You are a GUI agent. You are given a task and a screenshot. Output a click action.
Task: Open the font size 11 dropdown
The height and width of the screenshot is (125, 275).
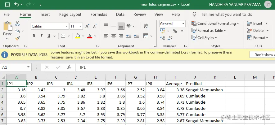80,26
